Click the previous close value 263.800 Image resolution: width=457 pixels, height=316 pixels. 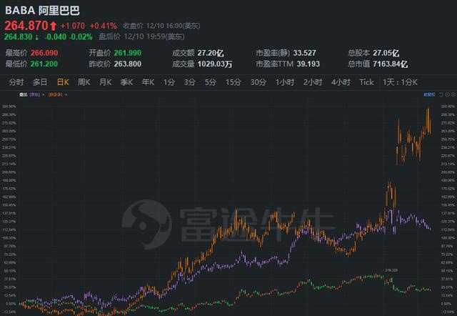(128, 64)
